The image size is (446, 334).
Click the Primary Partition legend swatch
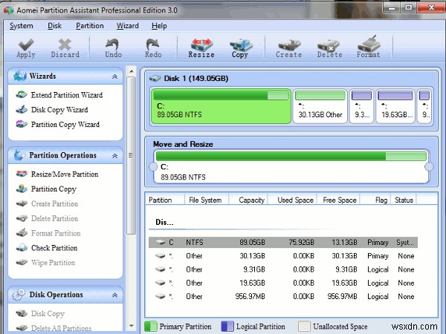point(151,327)
